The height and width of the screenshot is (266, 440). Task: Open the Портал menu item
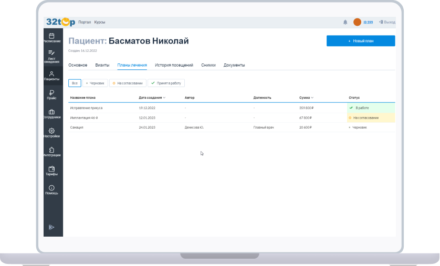(85, 22)
